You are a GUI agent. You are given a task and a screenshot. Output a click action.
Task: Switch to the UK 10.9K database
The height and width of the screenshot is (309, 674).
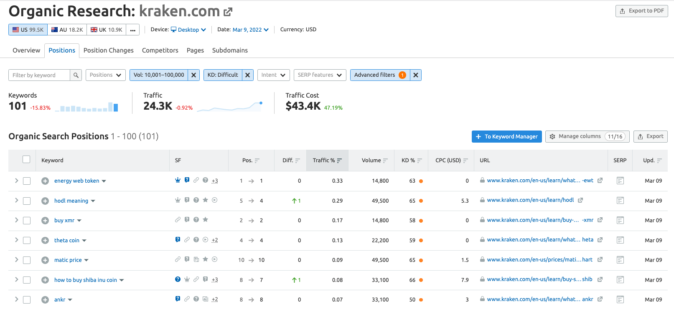(x=107, y=30)
